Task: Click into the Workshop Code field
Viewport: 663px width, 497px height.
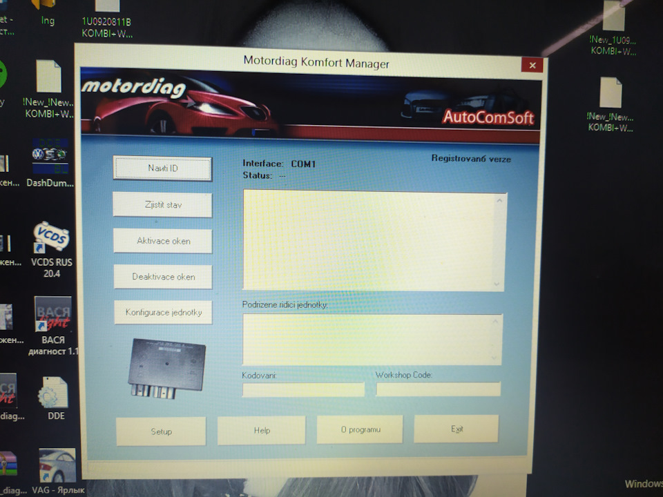Action: pyautogui.click(x=439, y=389)
